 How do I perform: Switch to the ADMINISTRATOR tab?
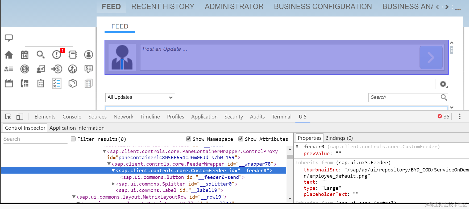(x=234, y=7)
